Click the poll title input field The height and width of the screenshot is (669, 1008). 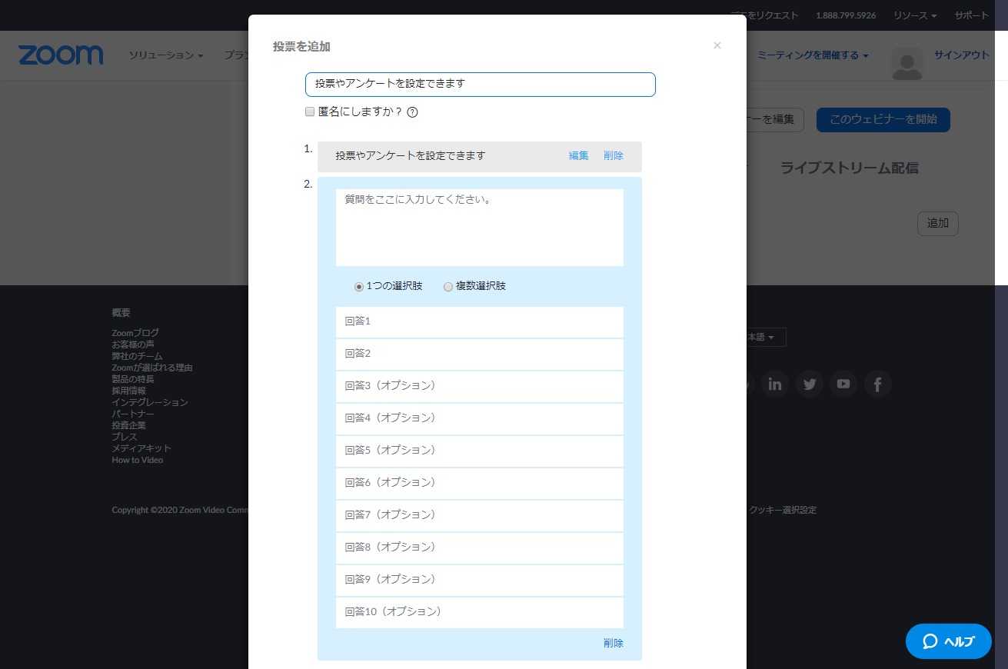click(x=481, y=85)
